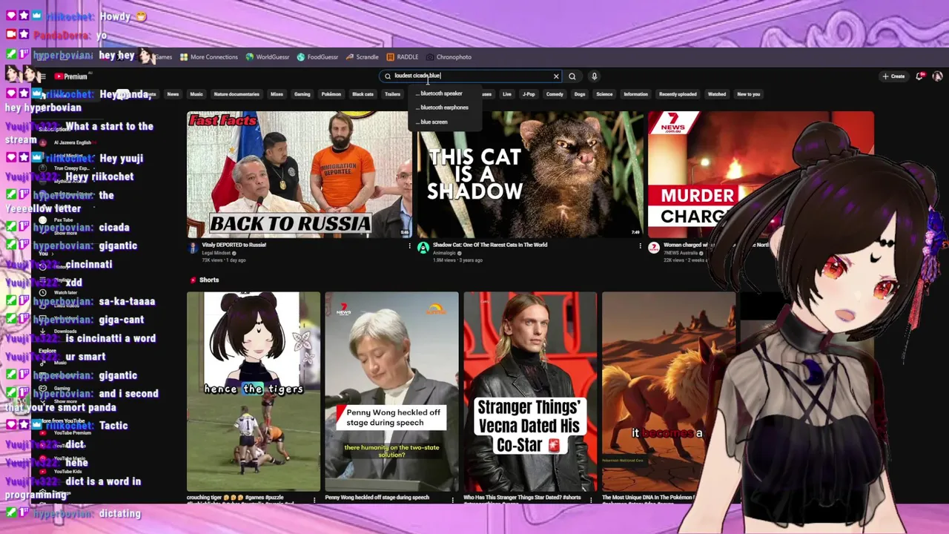Image resolution: width=949 pixels, height=534 pixels.
Task: Focus the YouTube search field
Action: point(471,76)
